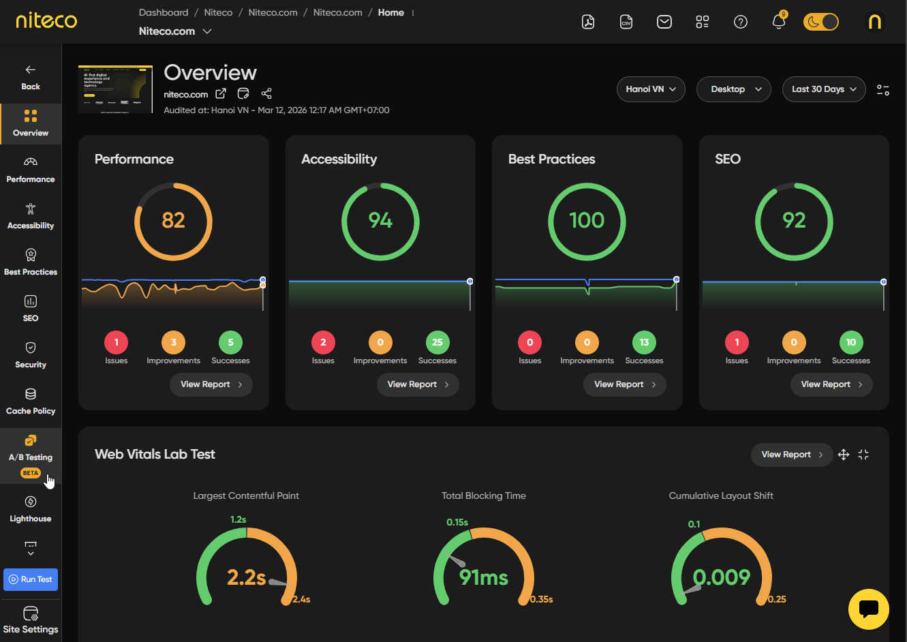Viewport: 907px width, 642px height.
Task: Share the niteco.com overview via share icon
Action: point(266,93)
